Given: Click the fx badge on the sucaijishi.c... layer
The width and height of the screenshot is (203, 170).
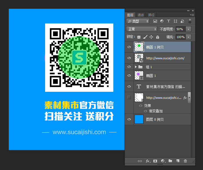Looking at the screenshot, I should coord(185,98).
